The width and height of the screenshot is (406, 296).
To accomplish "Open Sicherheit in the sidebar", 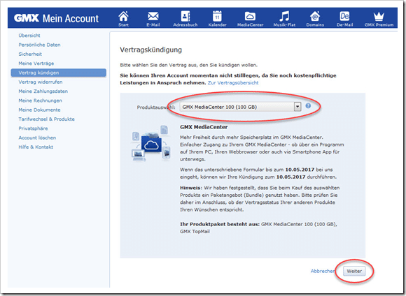I will tap(30, 54).
